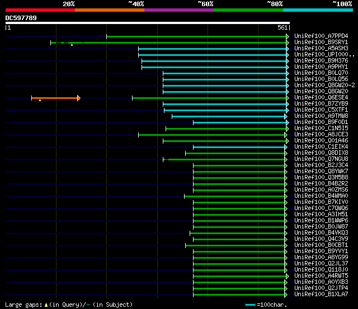358x309 pixels.
Task: Click the UniRef100_B2J3C4 text
Action: point(321,165)
